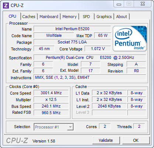Open the Mainboard tab

(x=49, y=17)
